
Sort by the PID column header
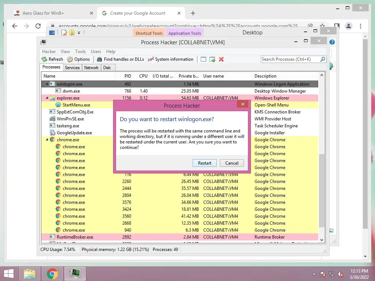pyautogui.click(x=124, y=76)
